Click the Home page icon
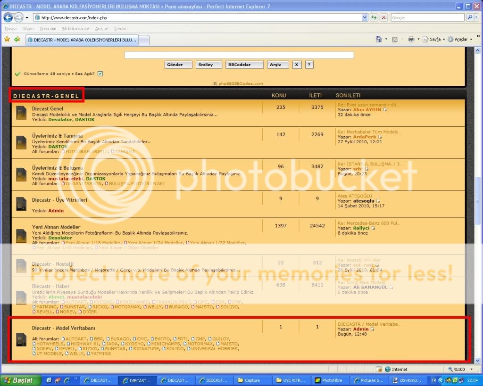This screenshot has height=386, width=483. click(x=379, y=39)
